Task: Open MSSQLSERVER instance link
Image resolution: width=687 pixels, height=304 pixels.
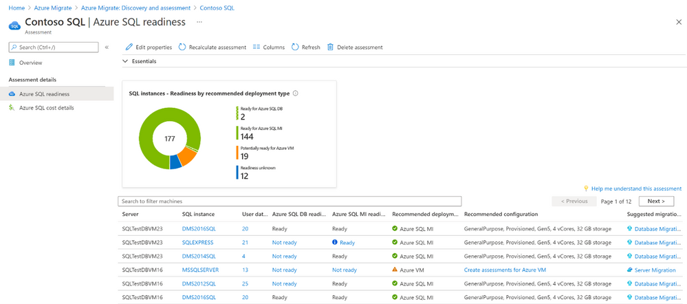Action: (x=200, y=270)
